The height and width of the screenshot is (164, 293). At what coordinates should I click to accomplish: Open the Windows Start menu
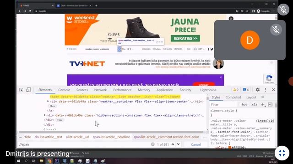coord(18,161)
